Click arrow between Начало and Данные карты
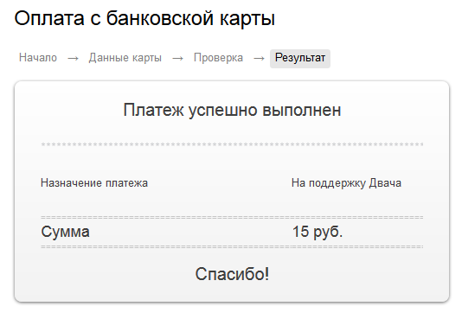The width and height of the screenshot is (462, 319). coord(73,59)
